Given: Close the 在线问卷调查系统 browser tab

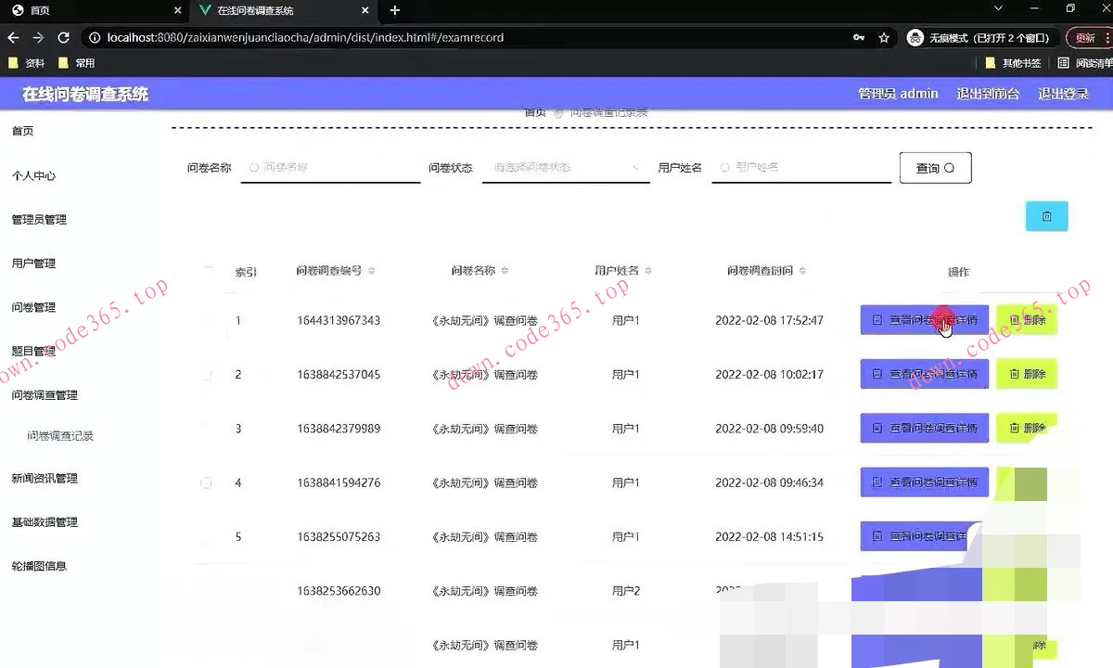Looking at the screenshot, I should point(365,10).
